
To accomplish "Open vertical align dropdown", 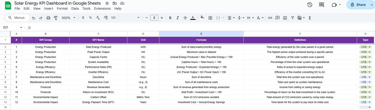I will coord(241,18).
